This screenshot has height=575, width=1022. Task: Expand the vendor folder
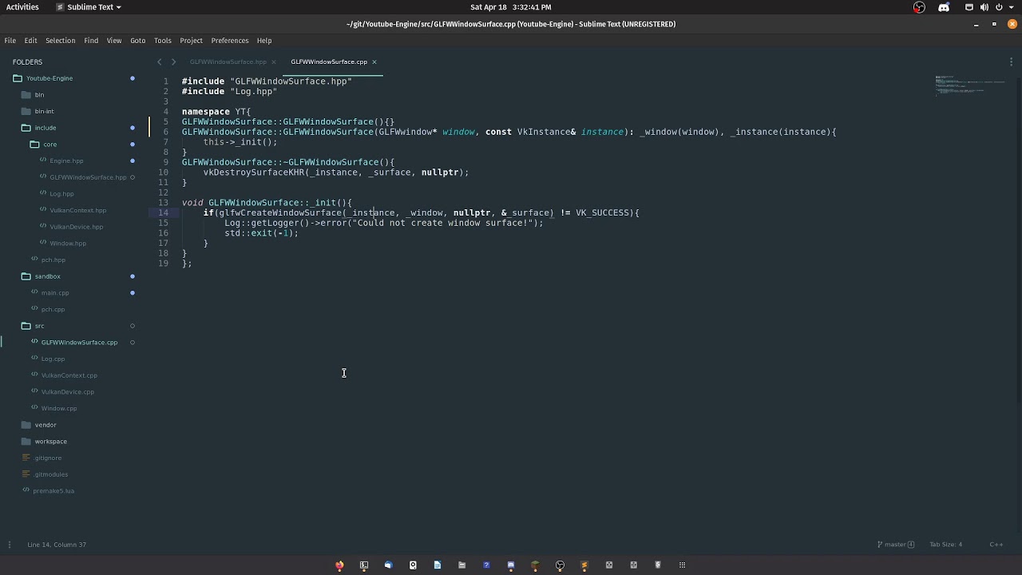(46, 425)
